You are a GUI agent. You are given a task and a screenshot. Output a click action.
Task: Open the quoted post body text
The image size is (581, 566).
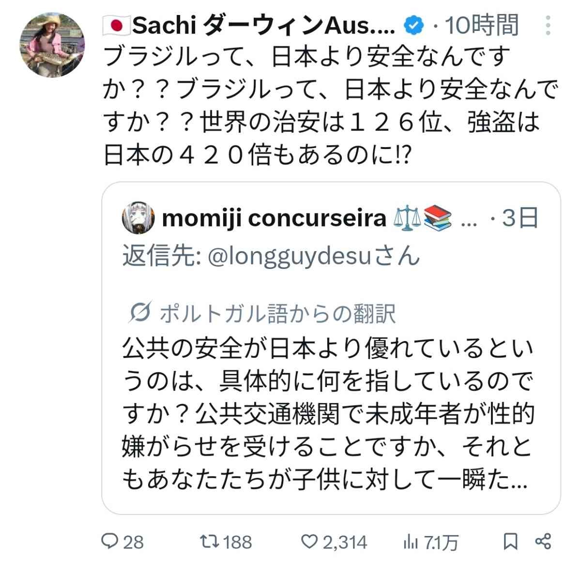(x=327, y=414)
